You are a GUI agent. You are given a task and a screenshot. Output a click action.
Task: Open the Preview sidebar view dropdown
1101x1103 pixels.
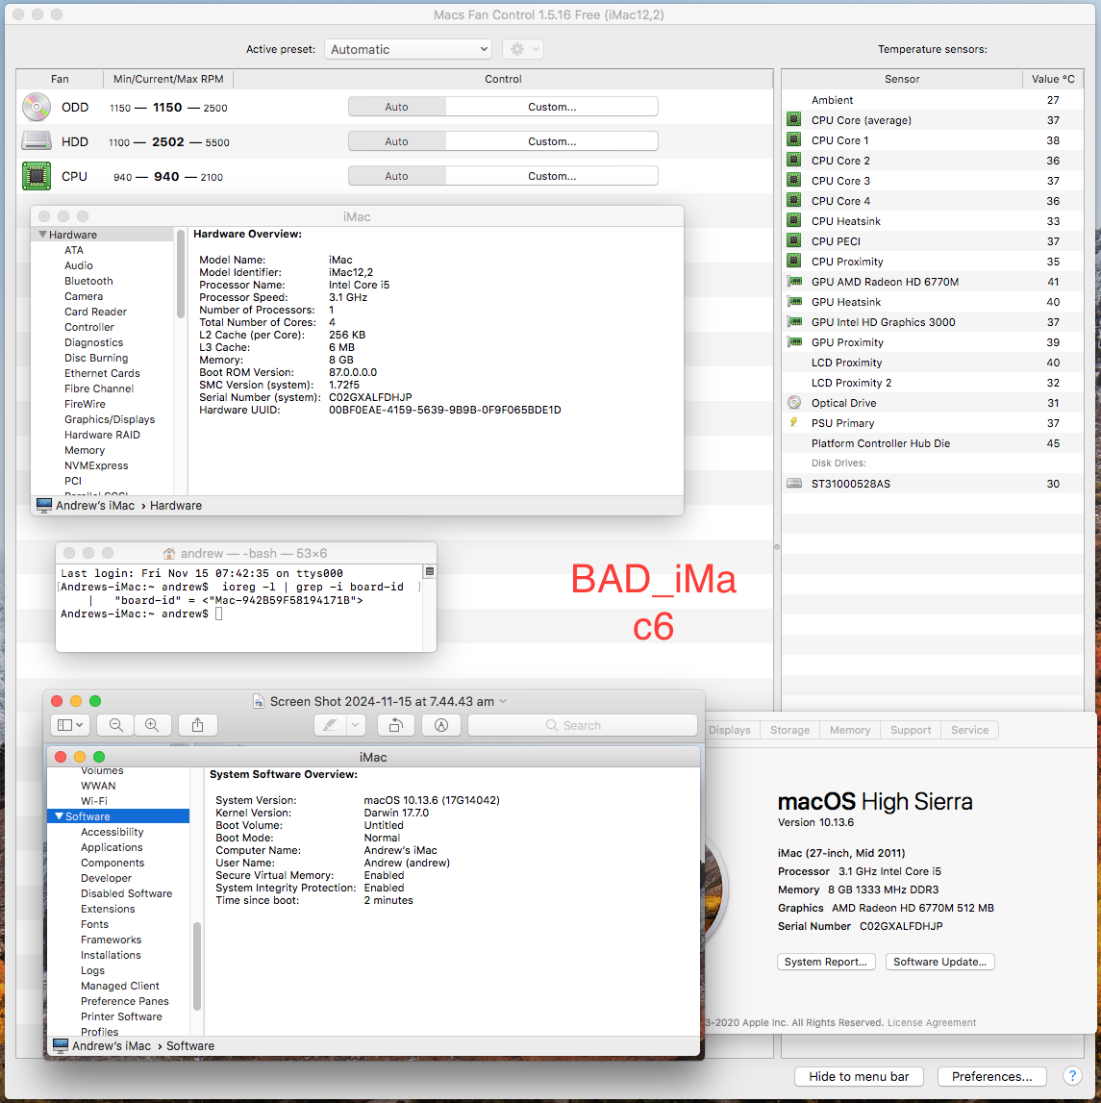click(70, 725)
